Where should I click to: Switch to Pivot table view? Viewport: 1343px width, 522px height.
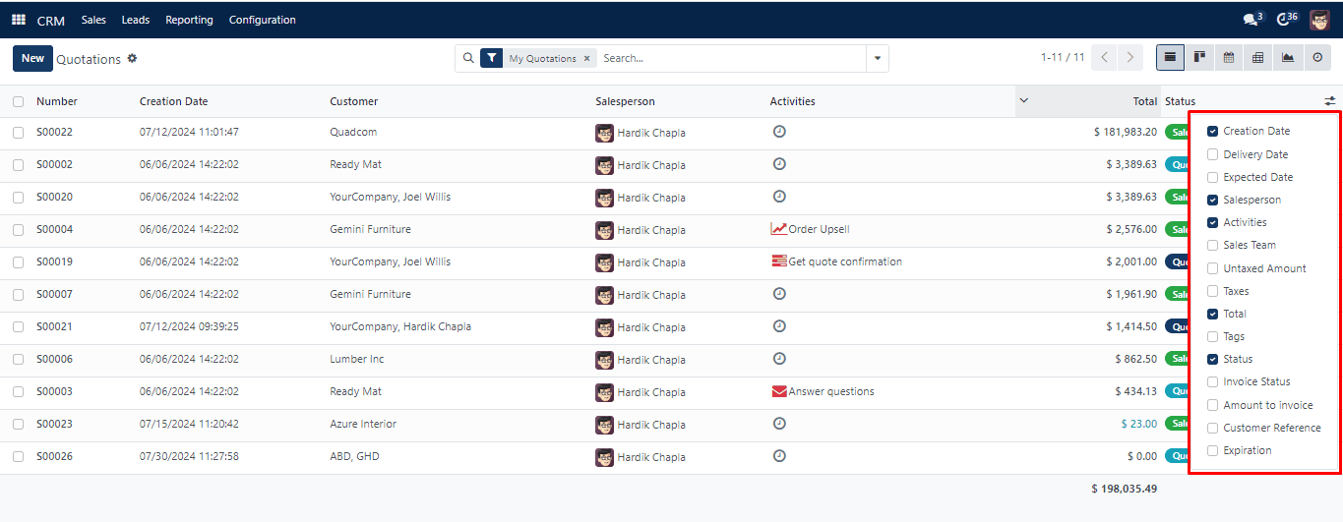coord(1258,58)
